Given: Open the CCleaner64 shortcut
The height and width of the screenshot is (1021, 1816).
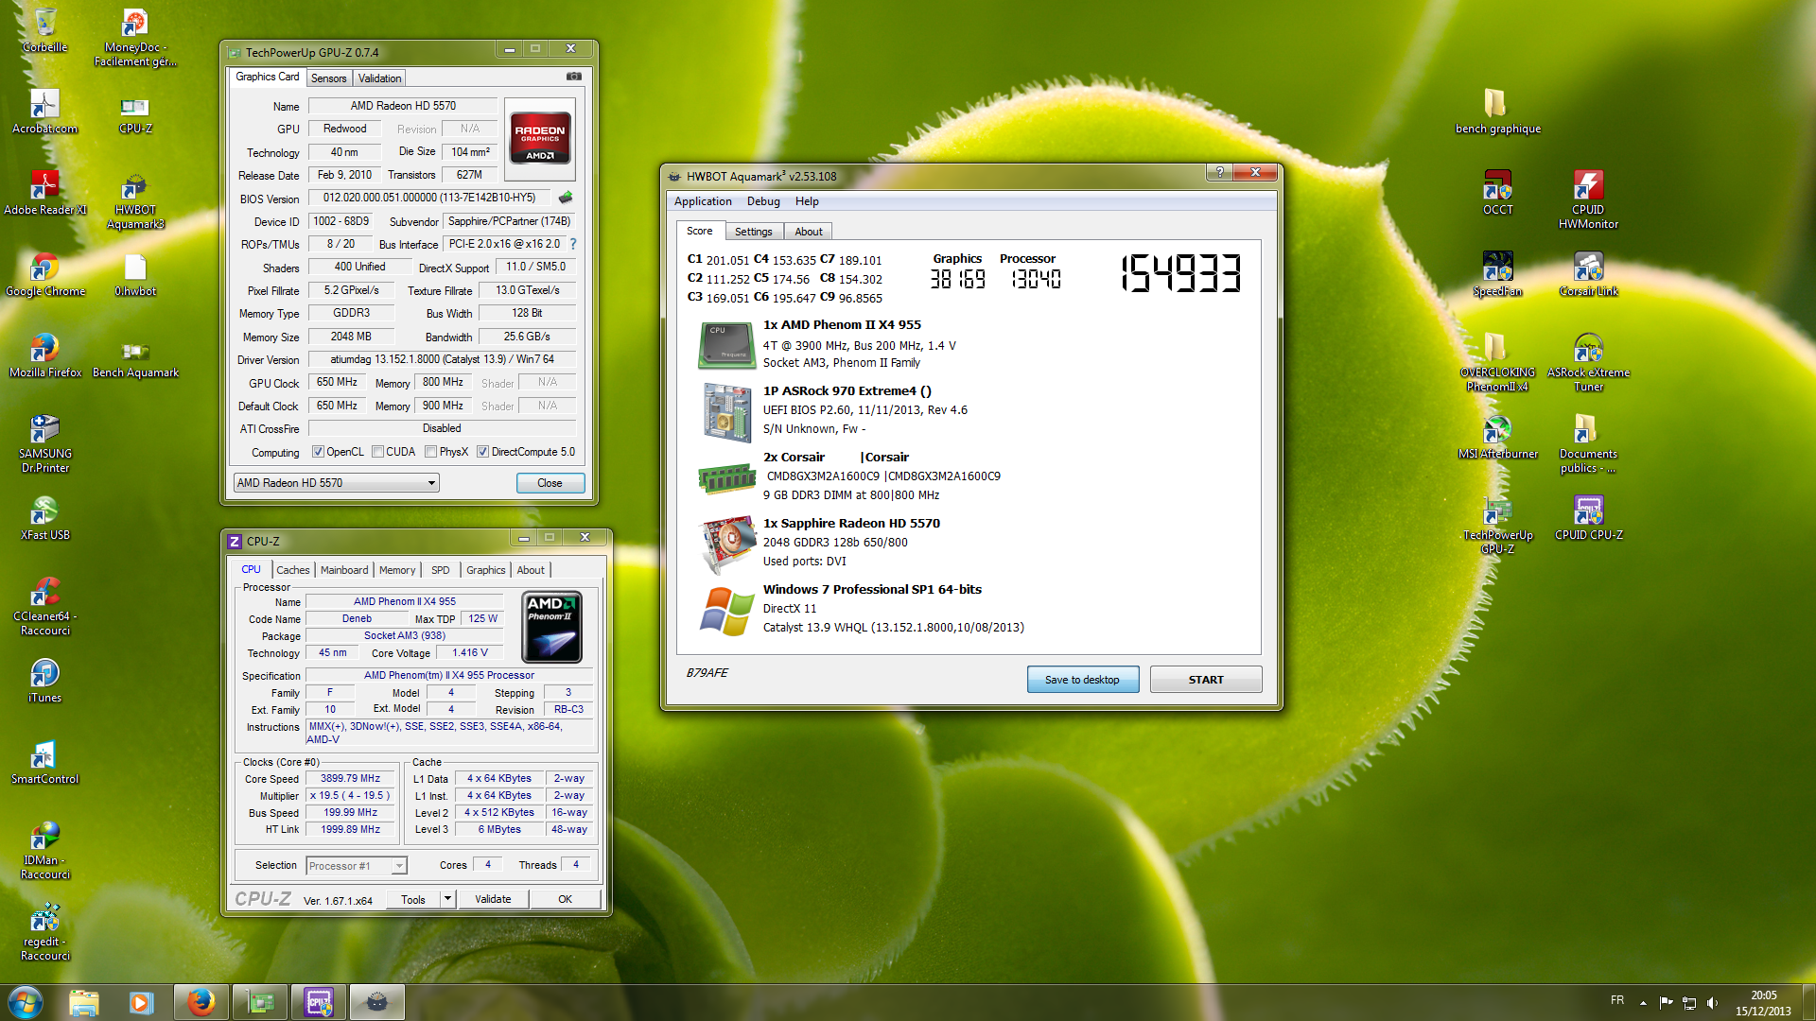Looking at the screenshot, I should 44,605.
